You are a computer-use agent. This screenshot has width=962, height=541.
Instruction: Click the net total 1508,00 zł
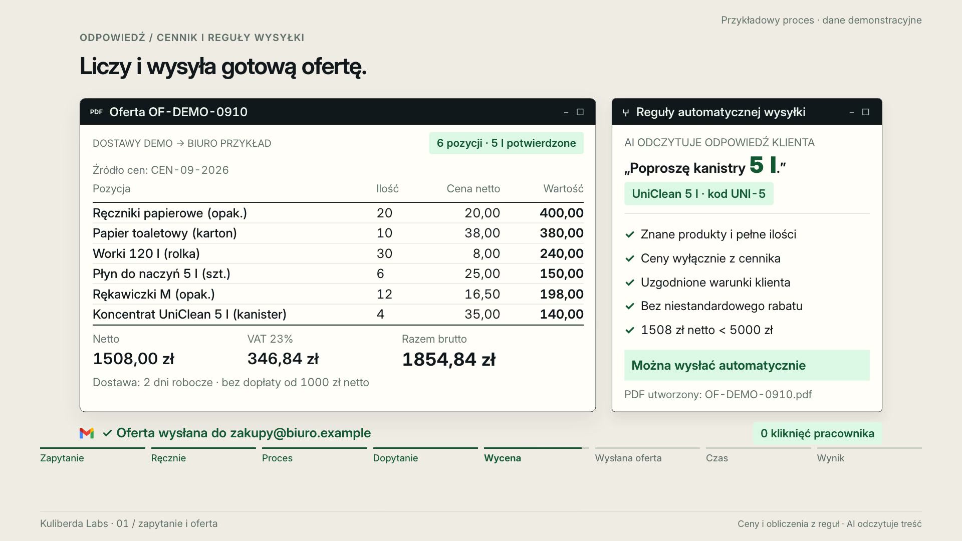(133, 359)
